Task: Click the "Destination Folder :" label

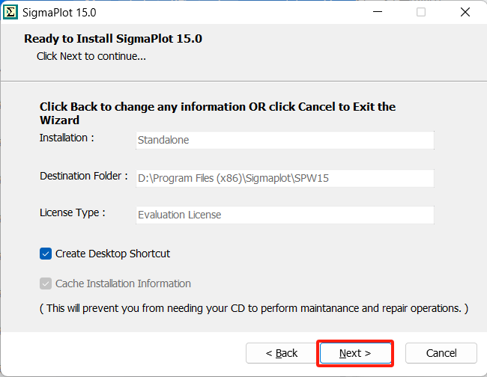Action: [84, 176]
